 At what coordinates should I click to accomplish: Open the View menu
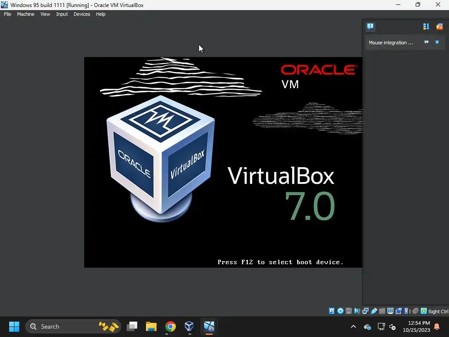click(x=45, y=14)
